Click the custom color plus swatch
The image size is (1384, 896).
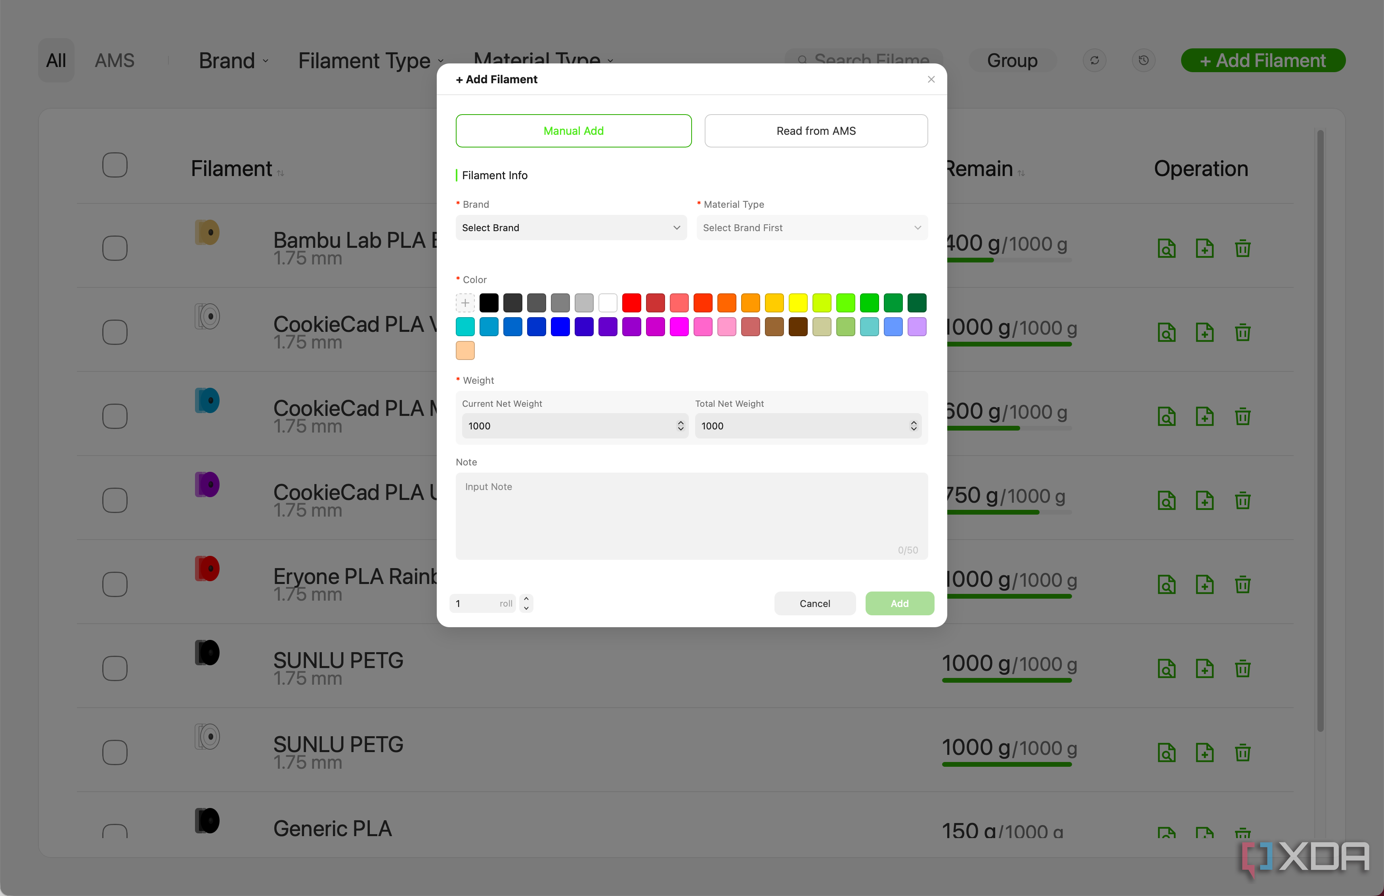[465, 302]
